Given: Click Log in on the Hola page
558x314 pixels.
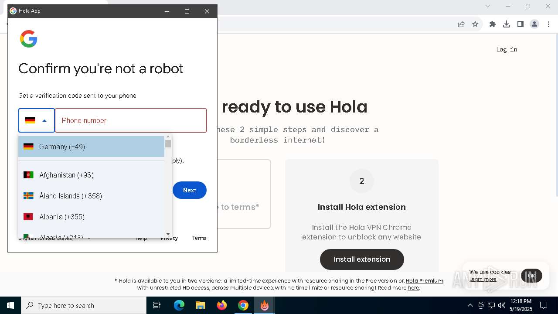Looking at the screenshot, I should tap(507, 49).
